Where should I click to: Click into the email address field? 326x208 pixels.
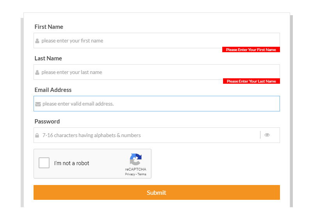tap(157, 104)
